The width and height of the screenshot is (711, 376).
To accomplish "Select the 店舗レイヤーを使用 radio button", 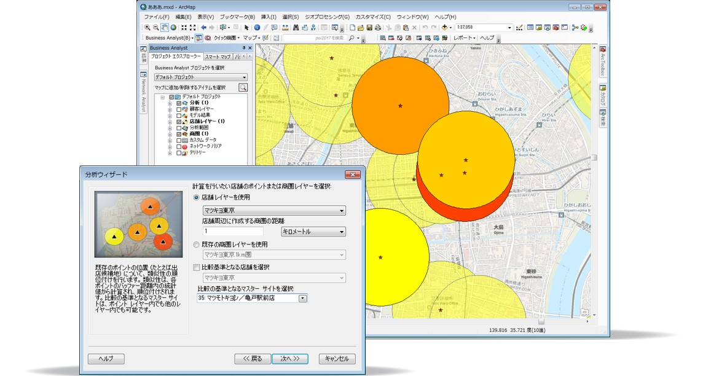I will point(197,197).
